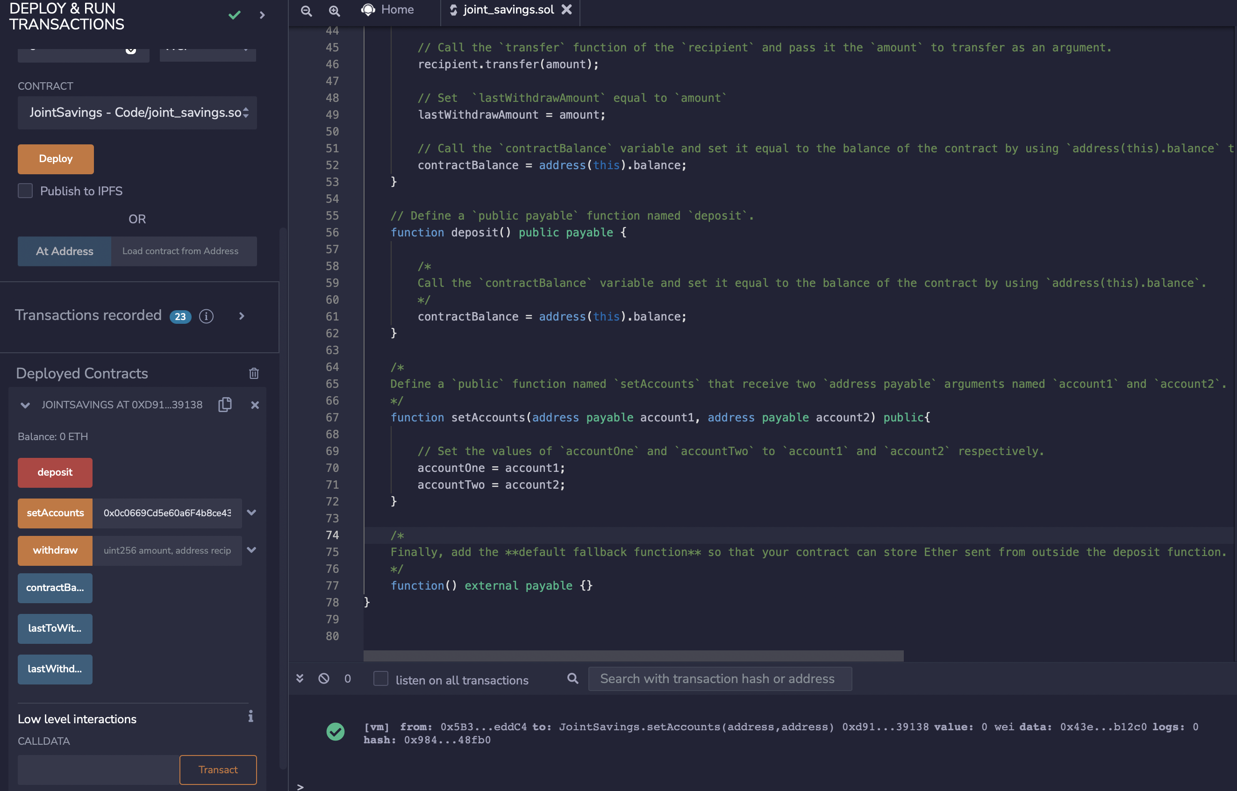Viewport: 1237px width, 791px height.
Task: Clear the terminal console output
Action: tap(324, 678)
